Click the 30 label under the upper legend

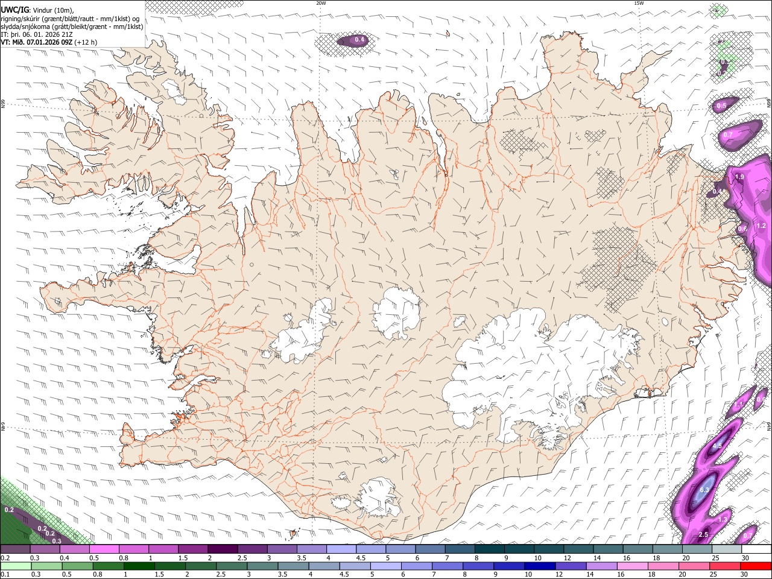click(x=745, y=558)
